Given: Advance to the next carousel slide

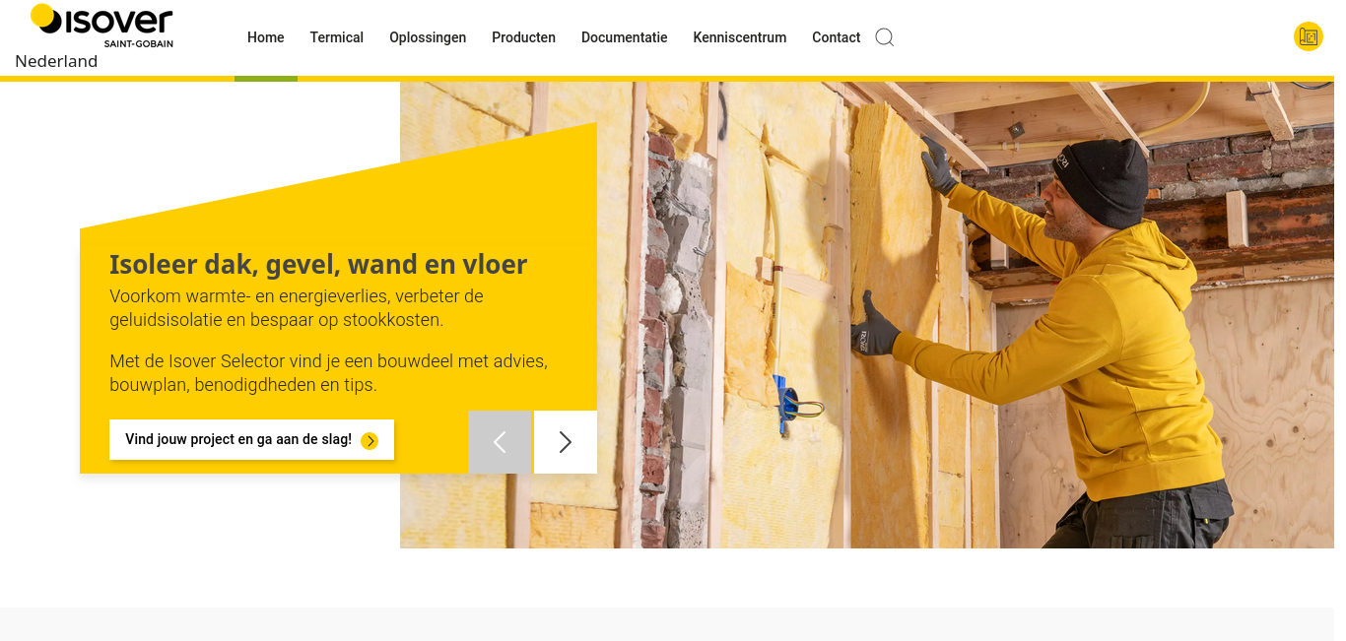Looking at the screenshot, I should 566,442.
